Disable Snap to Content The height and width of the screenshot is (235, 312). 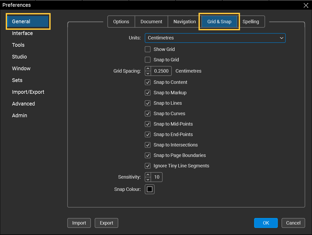[x=148, y=82]
